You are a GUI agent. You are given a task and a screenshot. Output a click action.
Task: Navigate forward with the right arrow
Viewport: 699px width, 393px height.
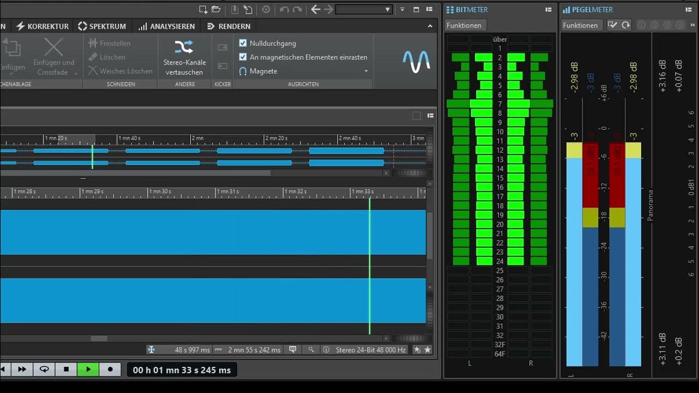click(329, 9)
